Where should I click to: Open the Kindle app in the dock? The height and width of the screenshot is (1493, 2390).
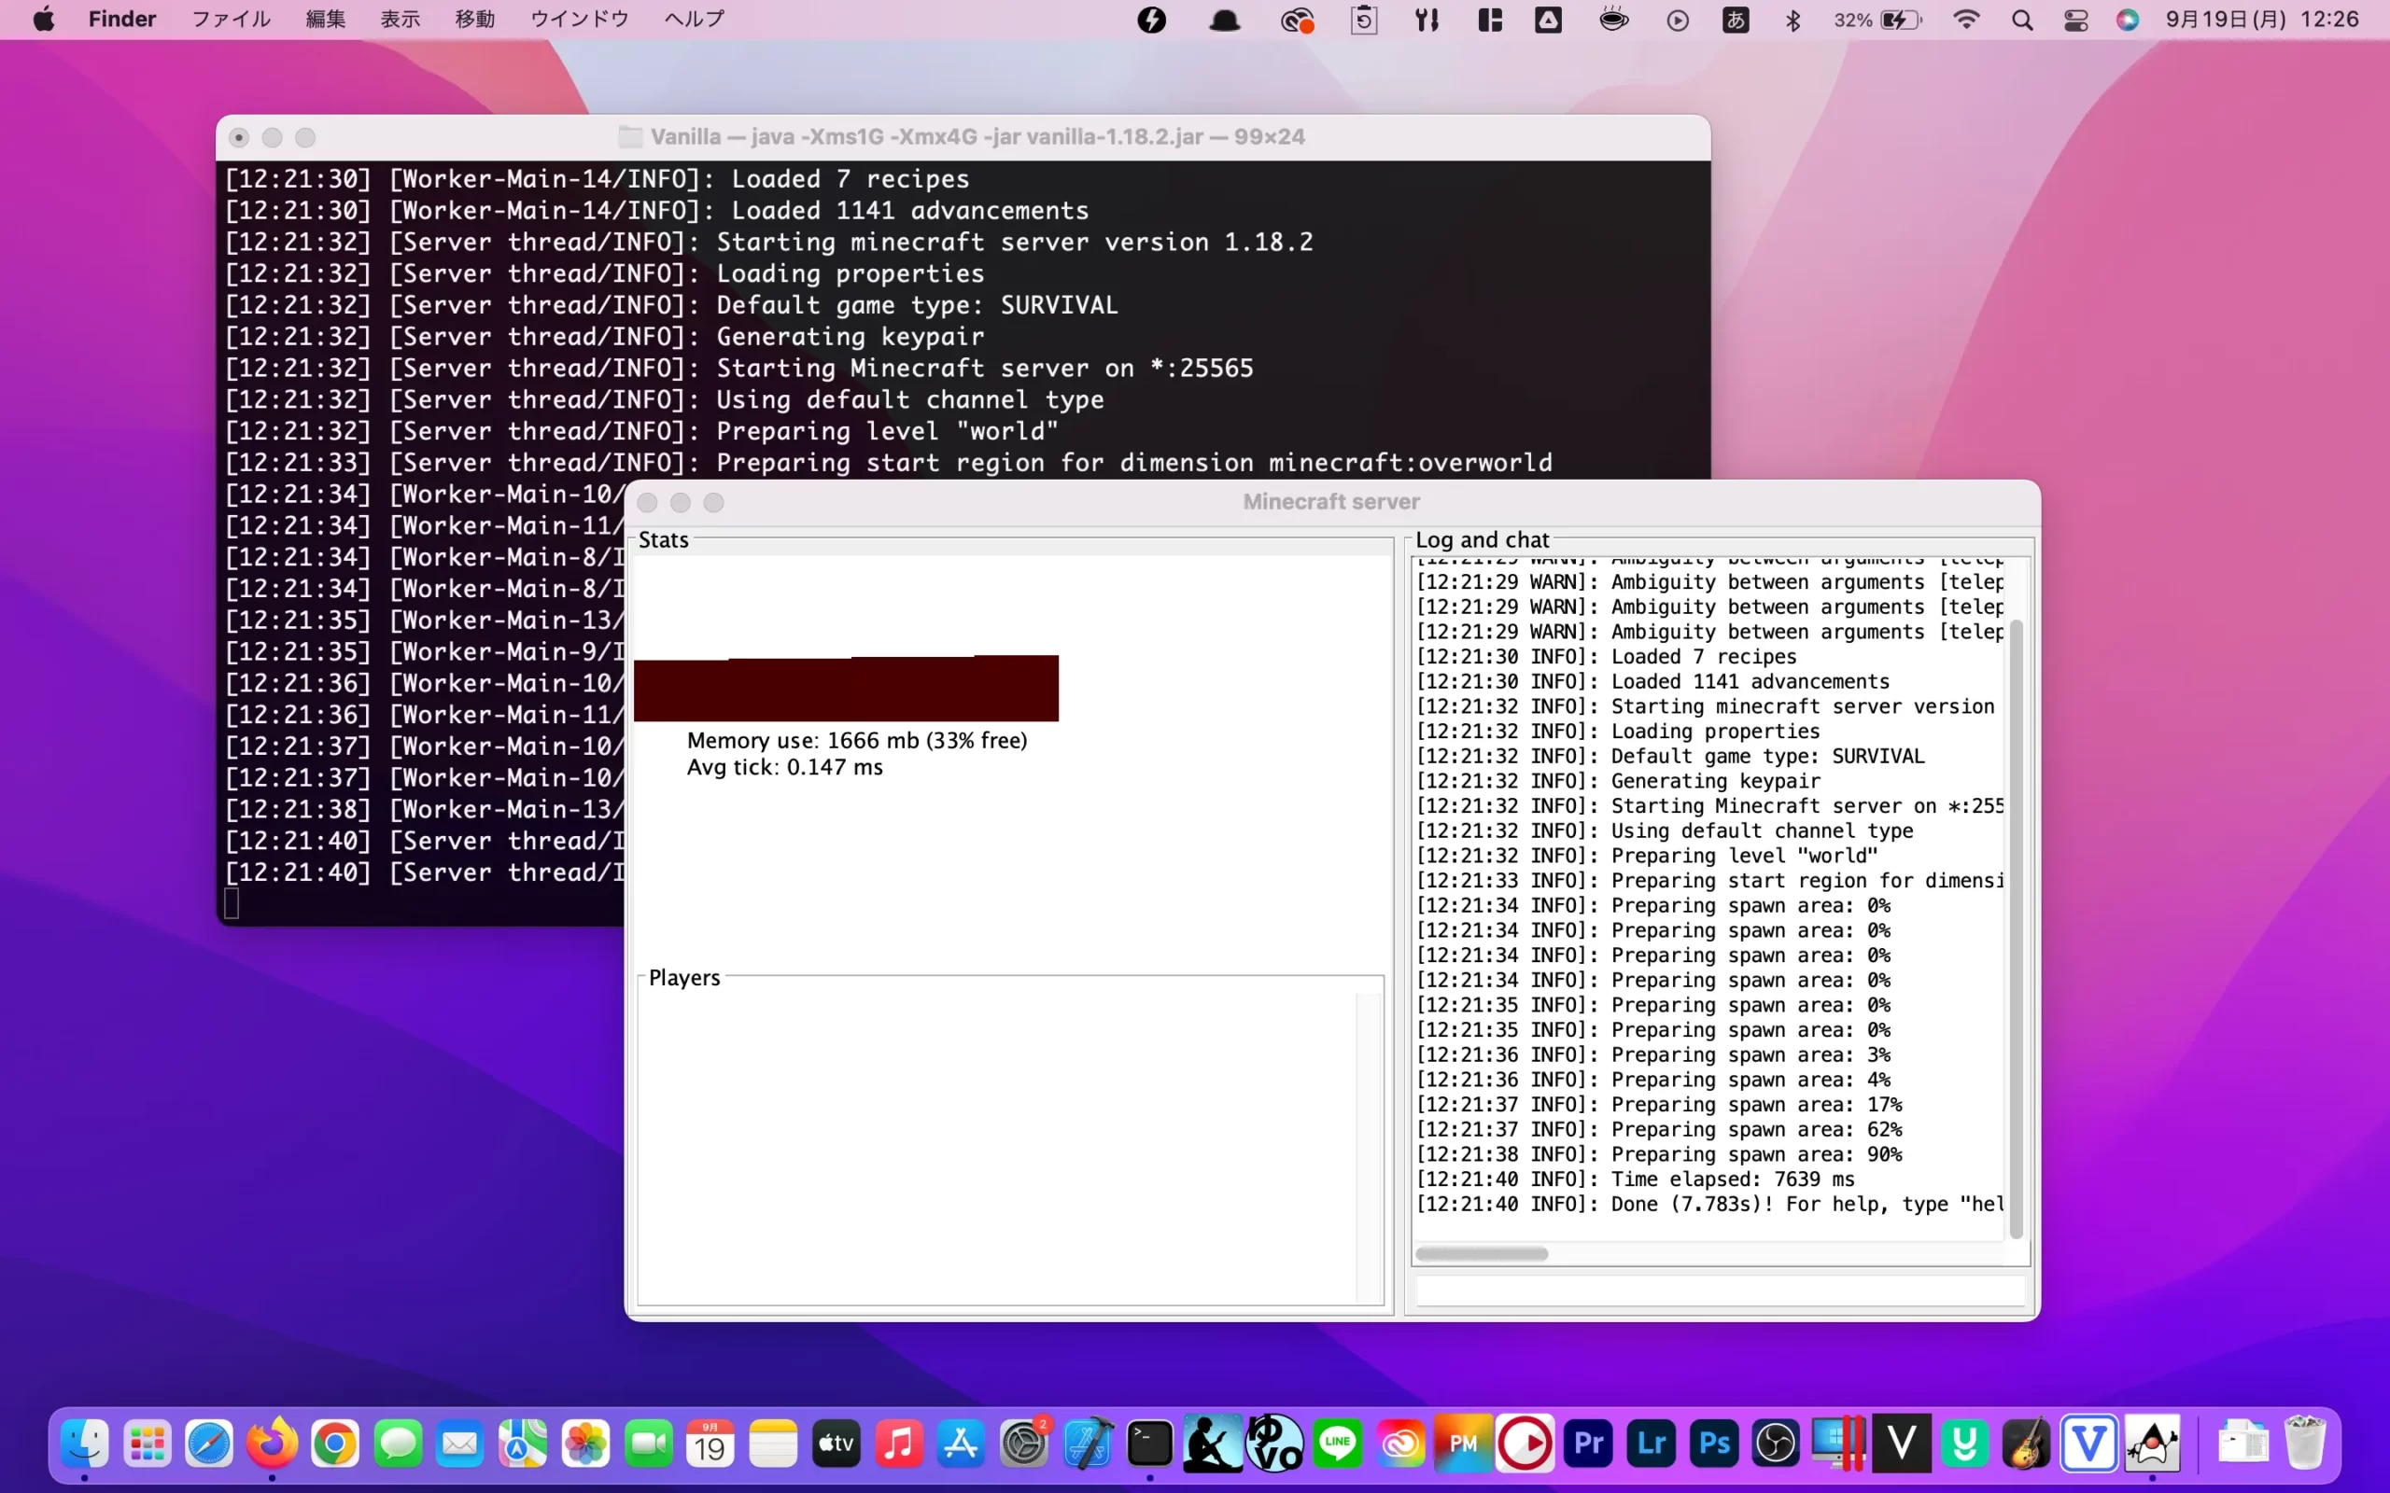1212,1444
